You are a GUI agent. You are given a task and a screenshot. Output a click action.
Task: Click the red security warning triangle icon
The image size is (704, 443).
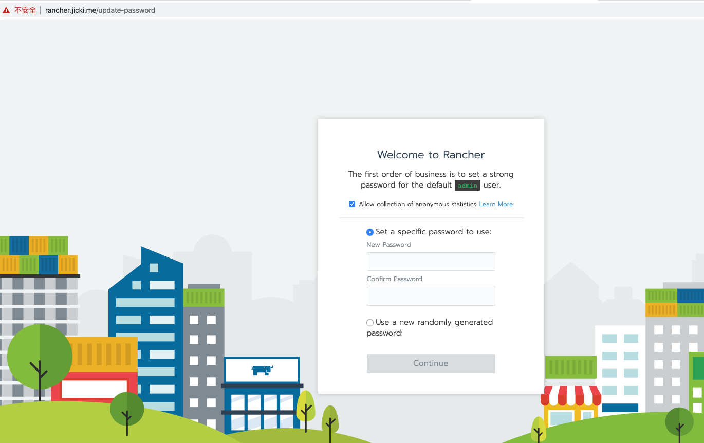[6, 10]
